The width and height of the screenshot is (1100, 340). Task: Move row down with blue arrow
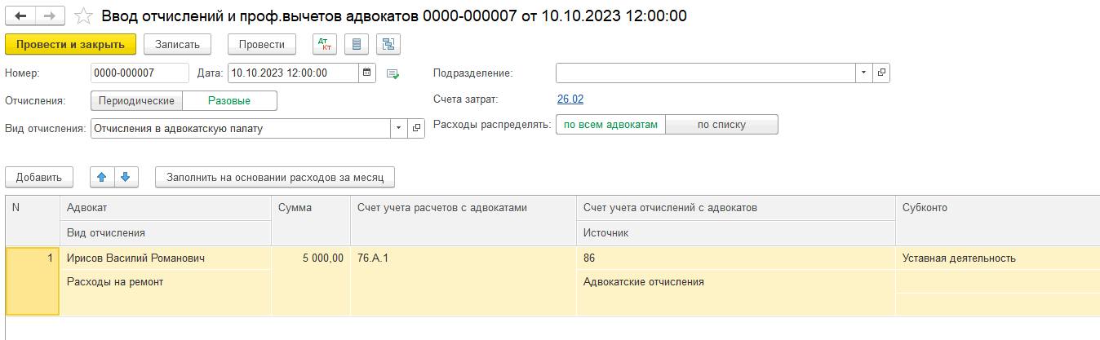(x=126, y=176)
